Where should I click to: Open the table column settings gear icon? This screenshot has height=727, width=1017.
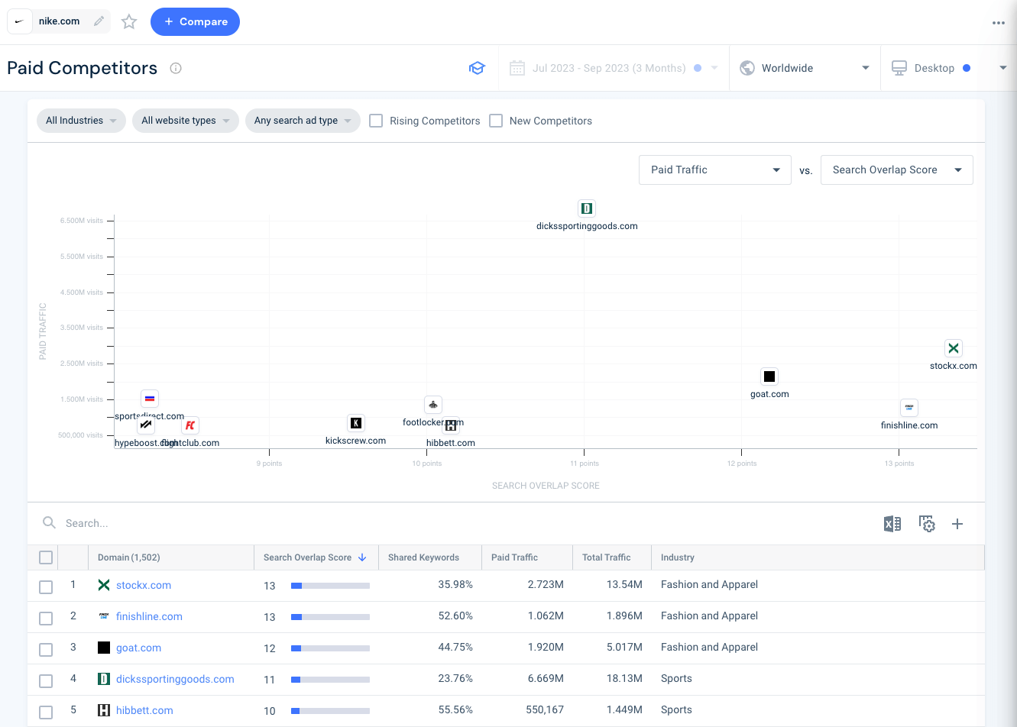[x=926, y=524]
